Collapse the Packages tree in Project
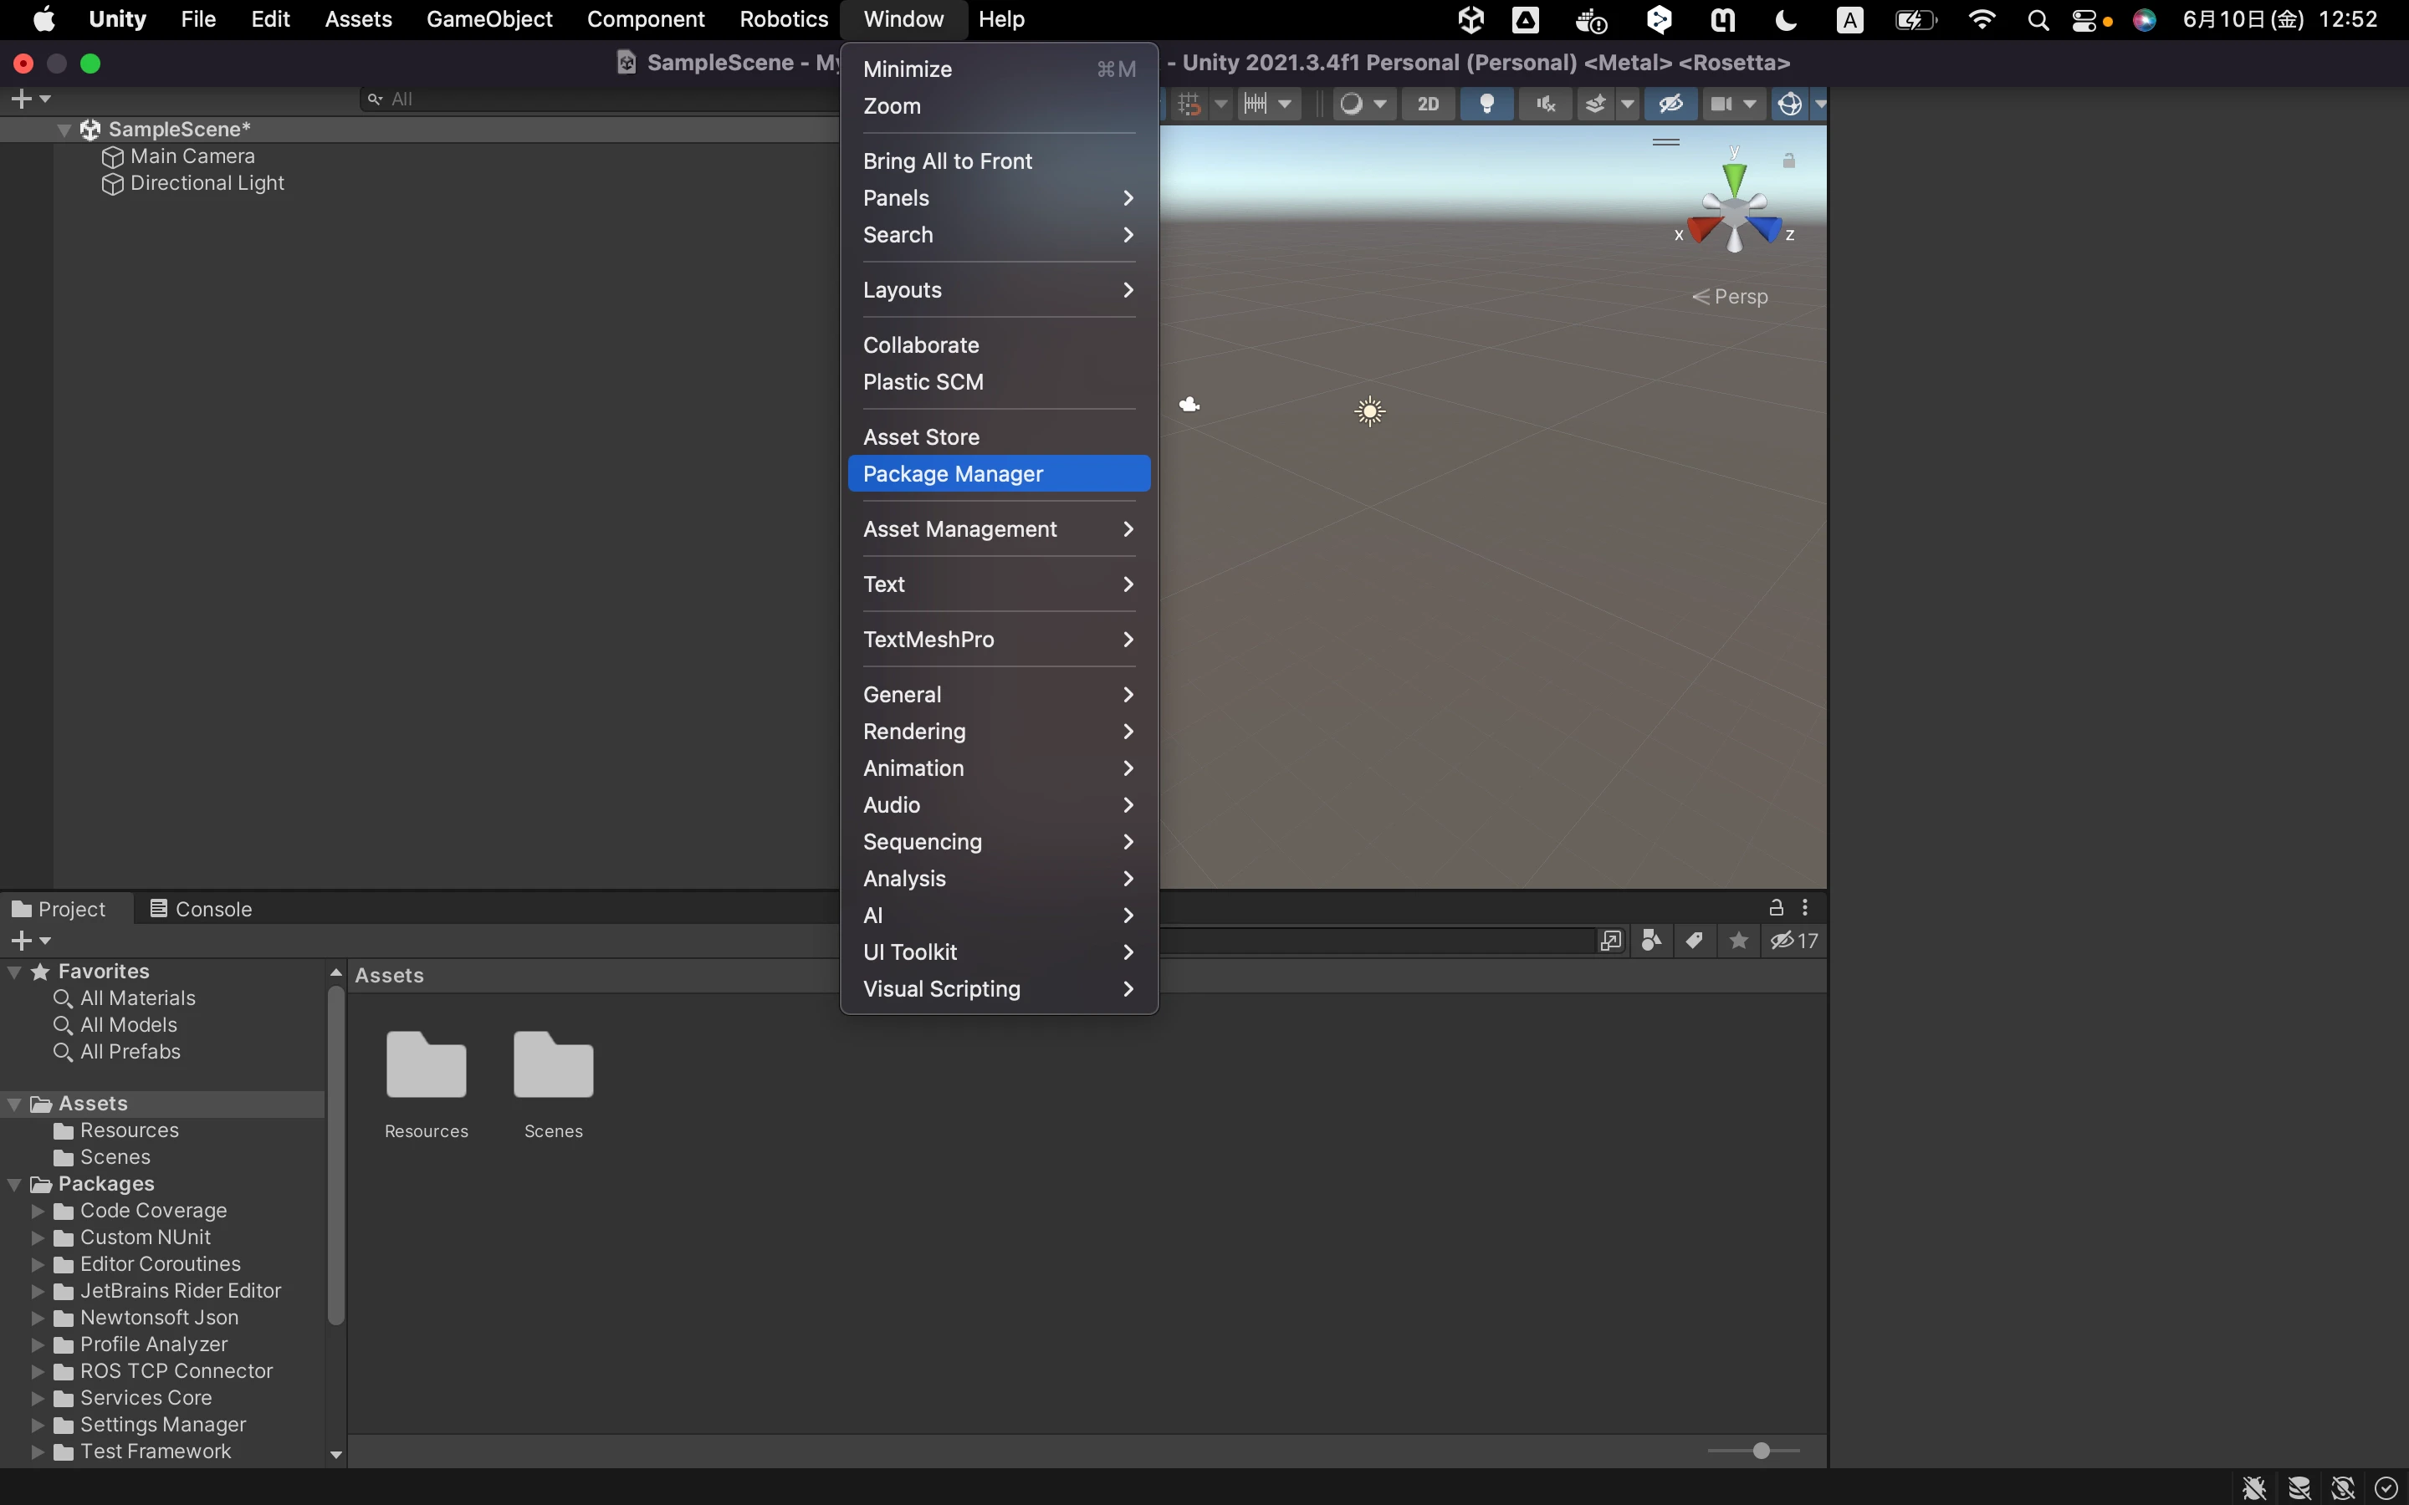The width and height of the screenshot is (2409, 1505). (15, 1185)
